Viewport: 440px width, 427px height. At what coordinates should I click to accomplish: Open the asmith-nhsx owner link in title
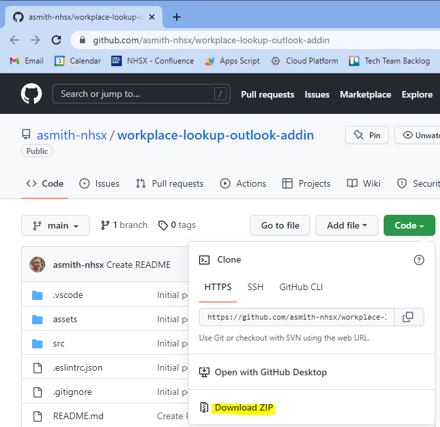tap(72, 136)
